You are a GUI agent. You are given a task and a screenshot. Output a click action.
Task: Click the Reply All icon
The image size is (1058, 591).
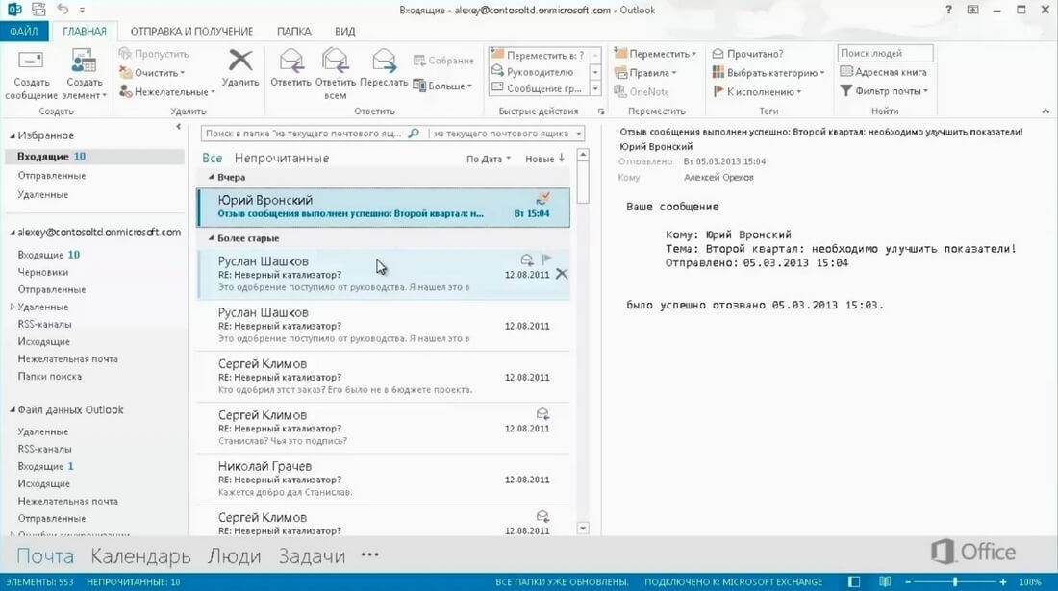tap(335, 63)
